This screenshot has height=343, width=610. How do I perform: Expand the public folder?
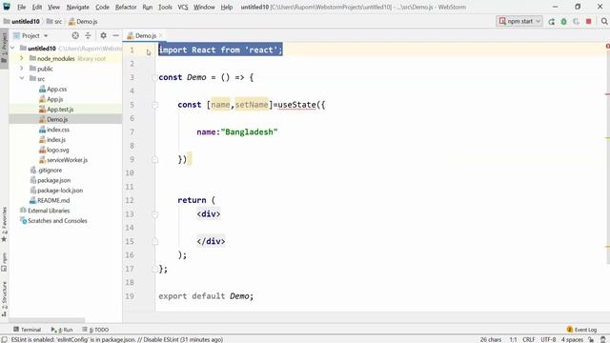(x=22, y=69)
